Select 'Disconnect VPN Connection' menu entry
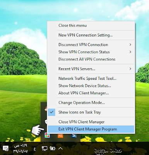 91,45
